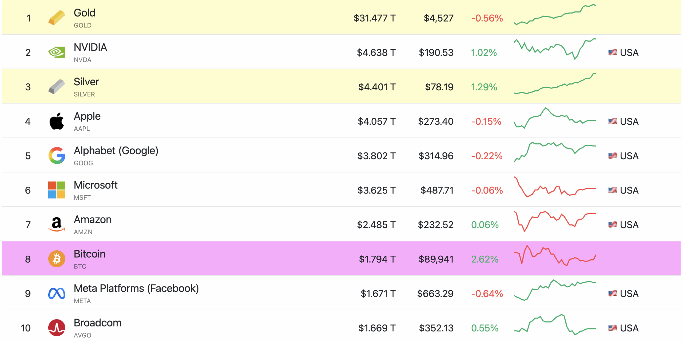683x342 pixels.
Task: Click the gold bar icon
Action: point(57,18)
